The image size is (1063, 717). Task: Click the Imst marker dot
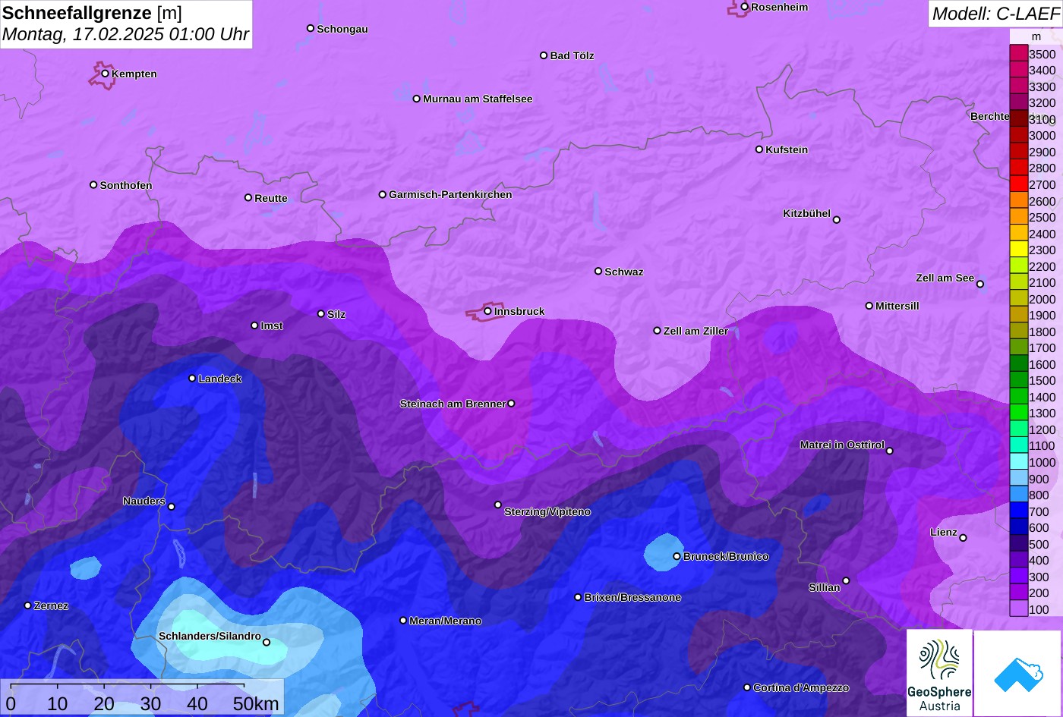(254, 325)
